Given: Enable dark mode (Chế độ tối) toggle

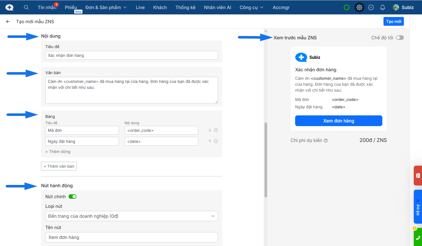Looking at the screenshot, I should pyautogui.click(x=400, y=38).
